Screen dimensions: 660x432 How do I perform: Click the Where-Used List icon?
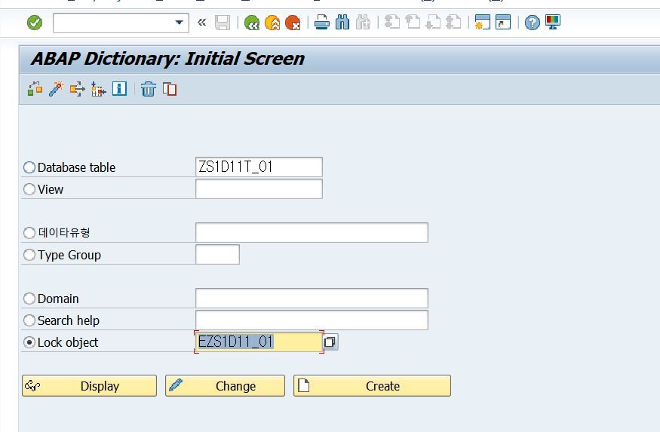coord(78,89)
